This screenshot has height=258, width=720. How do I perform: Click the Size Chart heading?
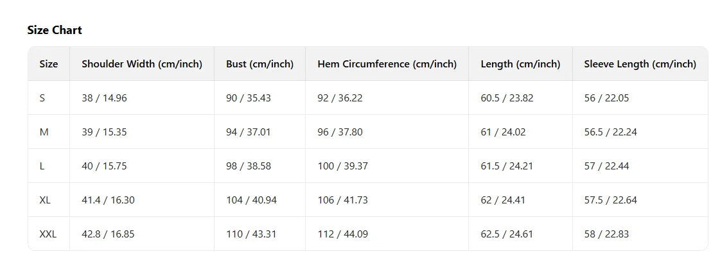pyautogui.click(x=55, y=30)
